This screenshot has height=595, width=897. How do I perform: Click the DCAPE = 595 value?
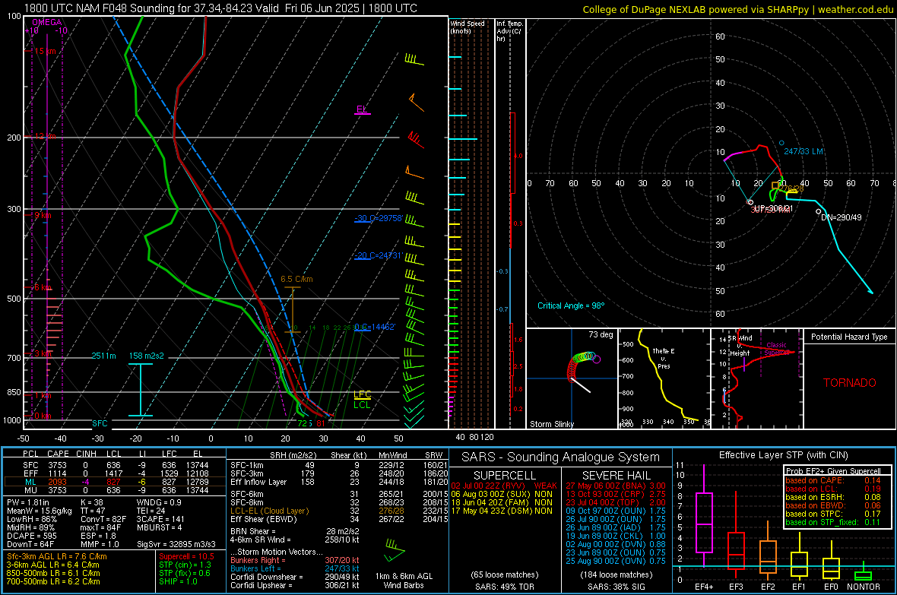[x=32, y=536]
